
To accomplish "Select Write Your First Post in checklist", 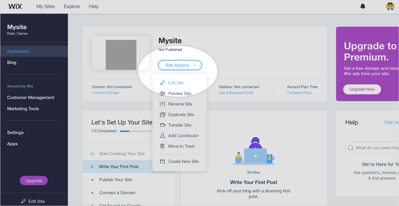I will (x=119, y=167).
